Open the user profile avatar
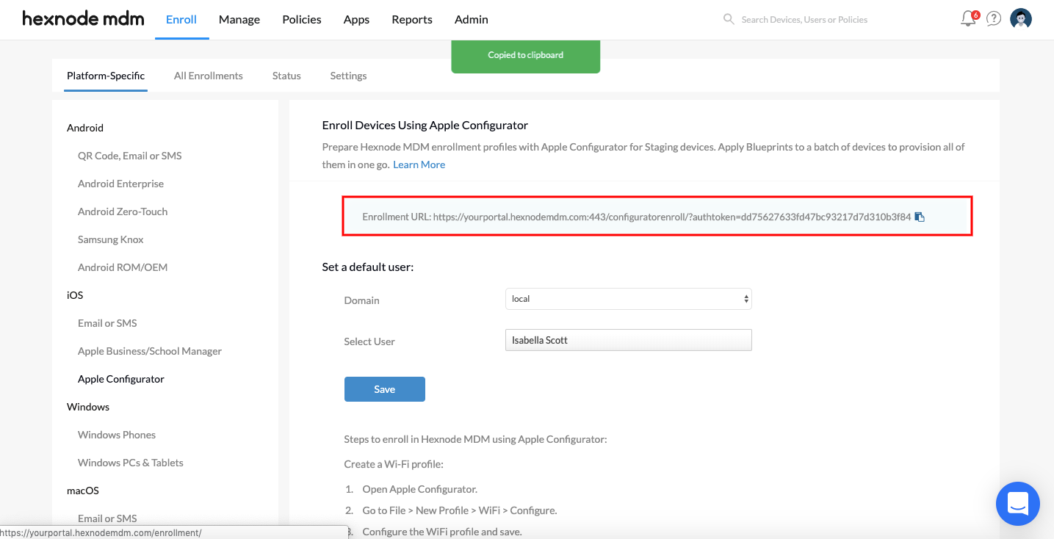The image size is (1054, 539). coord(1021,19)
